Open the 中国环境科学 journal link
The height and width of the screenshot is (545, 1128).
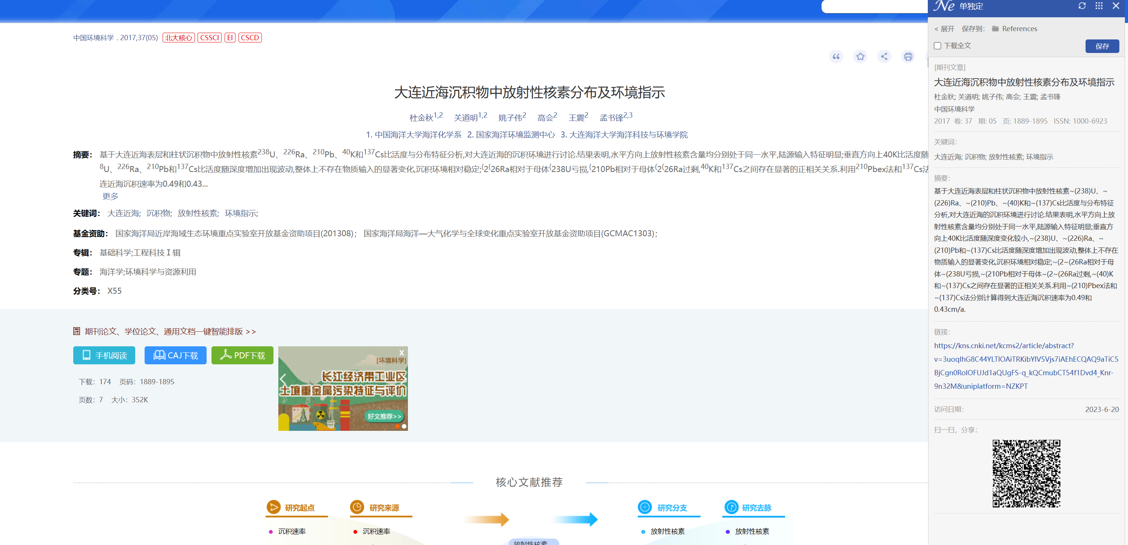(94, 38)
